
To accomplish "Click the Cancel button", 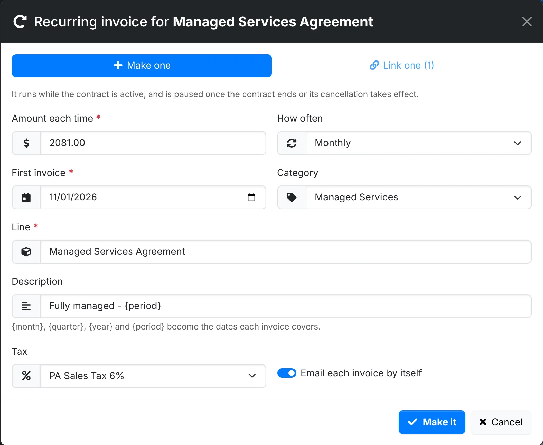I will [x=501, y=422].
